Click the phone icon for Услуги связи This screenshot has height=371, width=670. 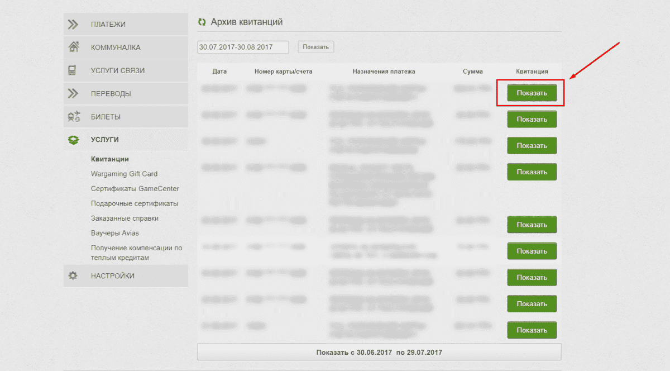73,70
